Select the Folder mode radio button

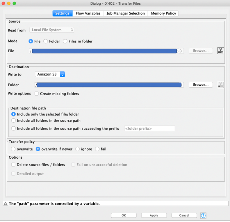point(45,41)
